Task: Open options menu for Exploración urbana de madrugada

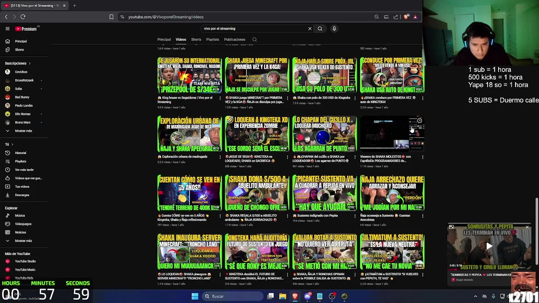Action: (x=220, y=157)
